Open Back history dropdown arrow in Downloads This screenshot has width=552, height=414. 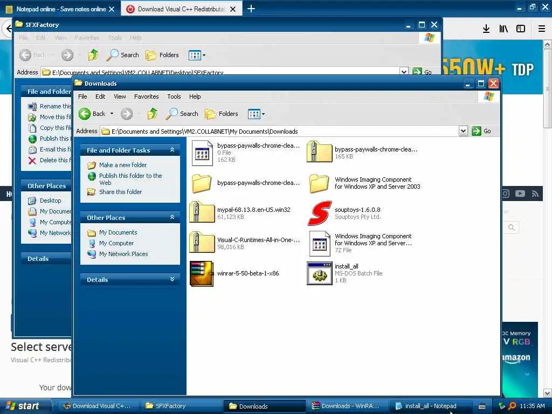[112, 114]
